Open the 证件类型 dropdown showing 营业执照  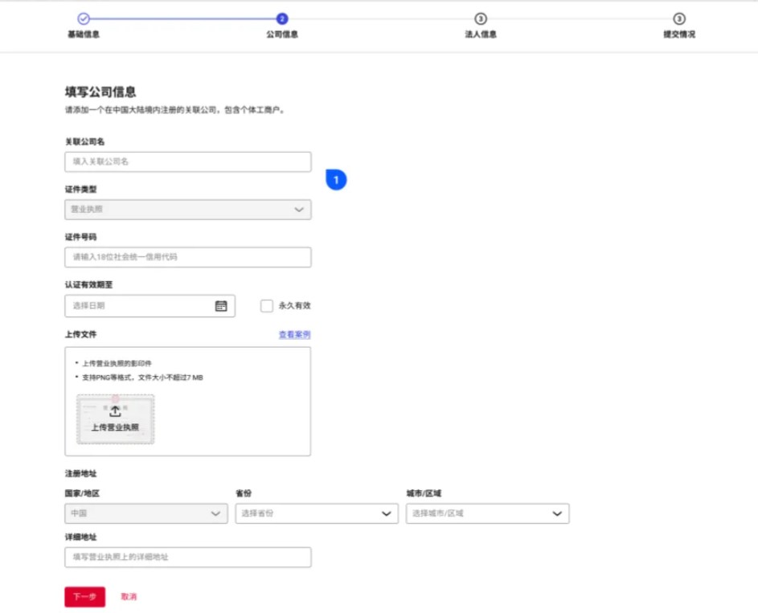click(x=187, y=209)
